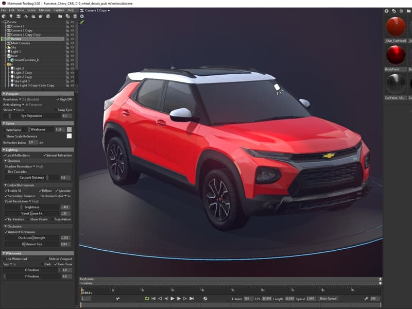Select the Mat_CarHood material thumbnail
The image size is (412, 309).
click(396, 27)
